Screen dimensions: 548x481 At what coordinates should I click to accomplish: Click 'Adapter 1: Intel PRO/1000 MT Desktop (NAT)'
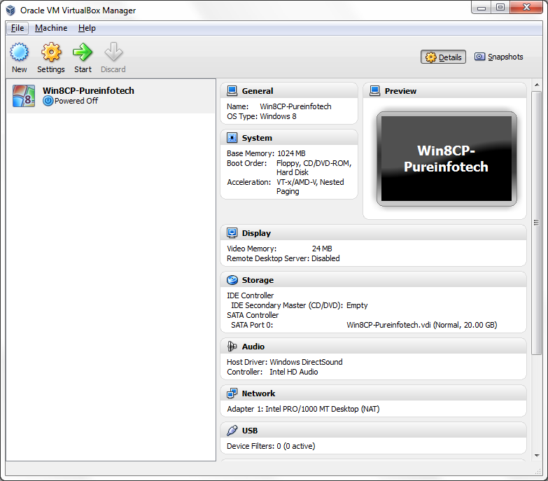[x=303, y=409]
